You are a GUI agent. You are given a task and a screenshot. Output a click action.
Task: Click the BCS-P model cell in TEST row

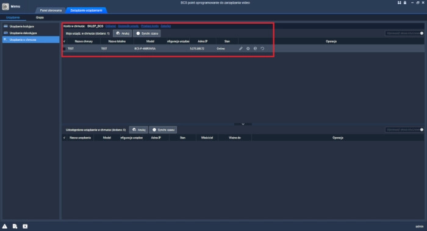pos(145,49)
